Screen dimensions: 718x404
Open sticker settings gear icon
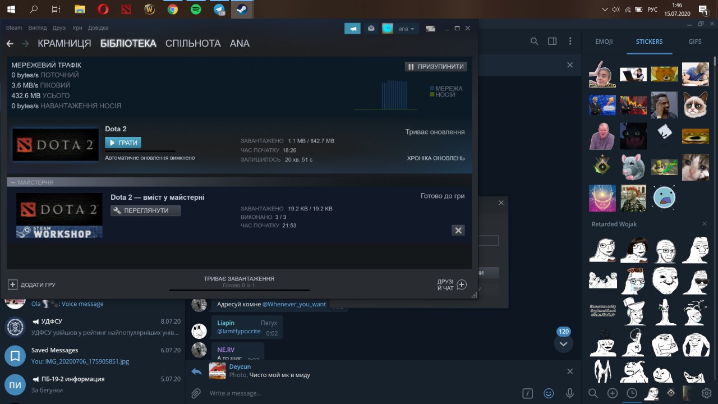click(707, 393)
